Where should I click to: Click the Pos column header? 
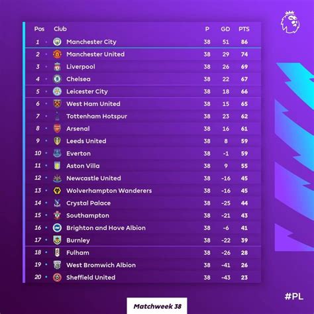coord(39,29)
